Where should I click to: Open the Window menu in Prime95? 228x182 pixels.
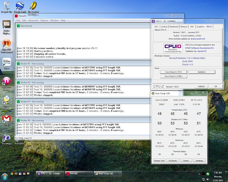pyautogui.click(x=54, y=21)
